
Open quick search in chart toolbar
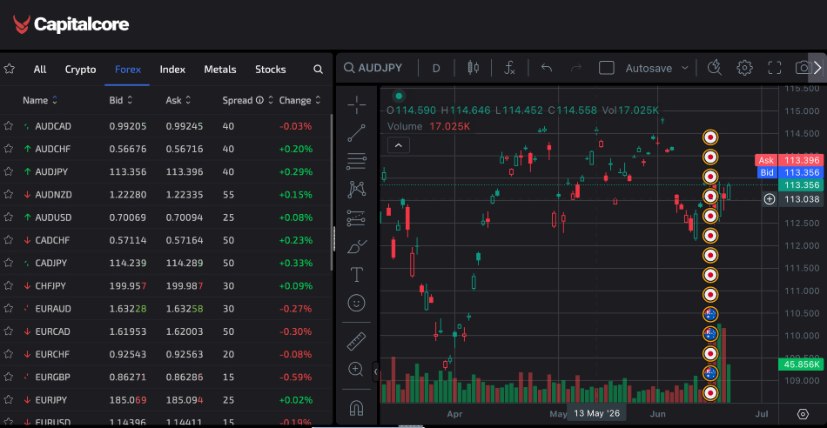[714, 68]
